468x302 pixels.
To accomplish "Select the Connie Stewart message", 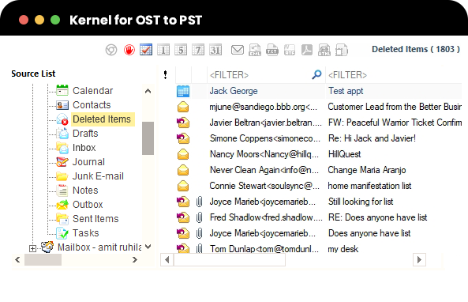I will click(x=319, y=186).
